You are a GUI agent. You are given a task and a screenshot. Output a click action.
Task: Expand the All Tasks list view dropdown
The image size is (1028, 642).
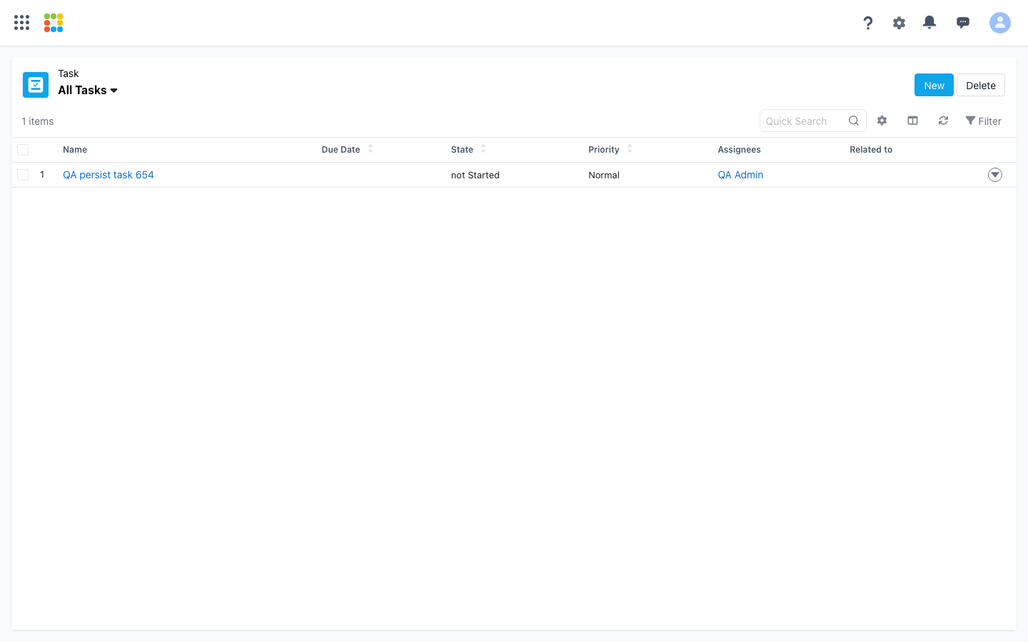(x=88, y=91)
